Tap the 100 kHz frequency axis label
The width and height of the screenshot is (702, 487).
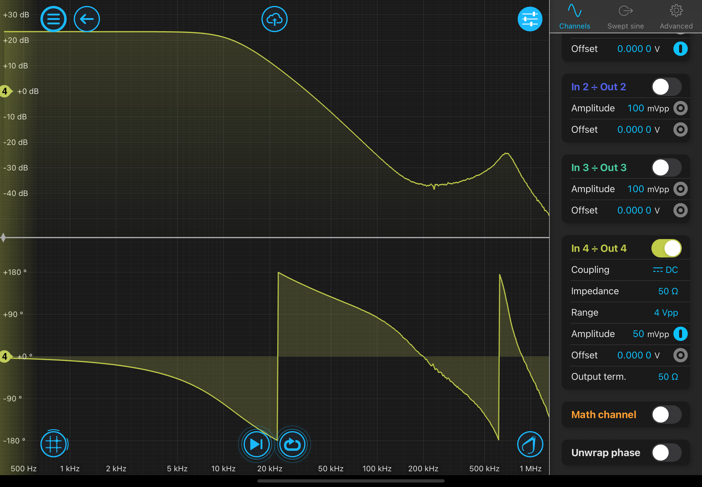[377, 469]
